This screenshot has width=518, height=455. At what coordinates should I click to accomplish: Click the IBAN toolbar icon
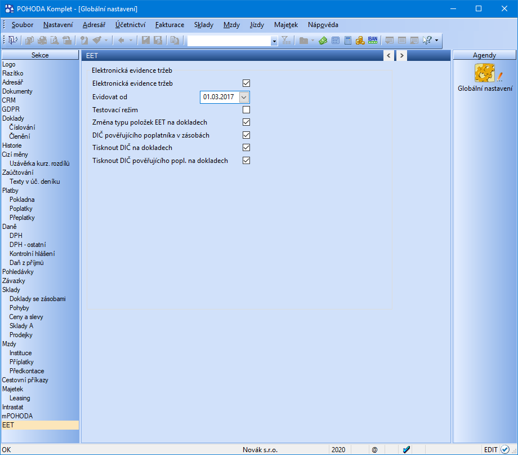(x=373, y=40)
